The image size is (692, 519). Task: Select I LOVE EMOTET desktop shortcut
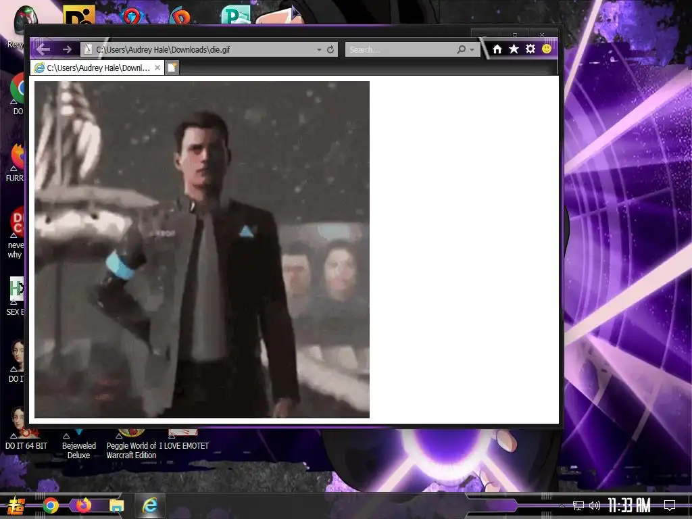coord(184,439)
